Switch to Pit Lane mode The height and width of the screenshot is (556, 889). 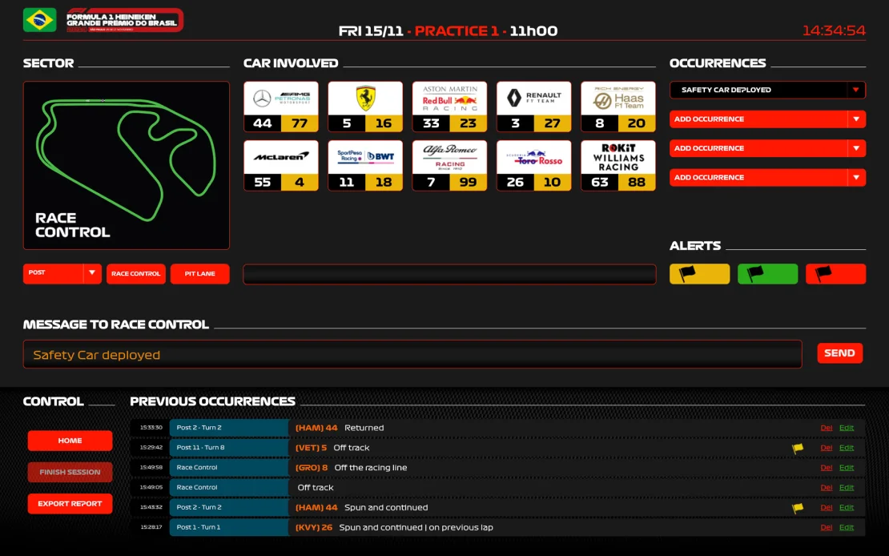pyautogui.click(x=199, y=273)
